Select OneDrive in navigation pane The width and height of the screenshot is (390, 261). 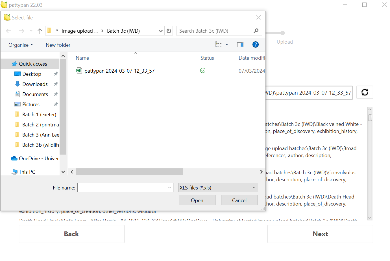coord(35,159)
